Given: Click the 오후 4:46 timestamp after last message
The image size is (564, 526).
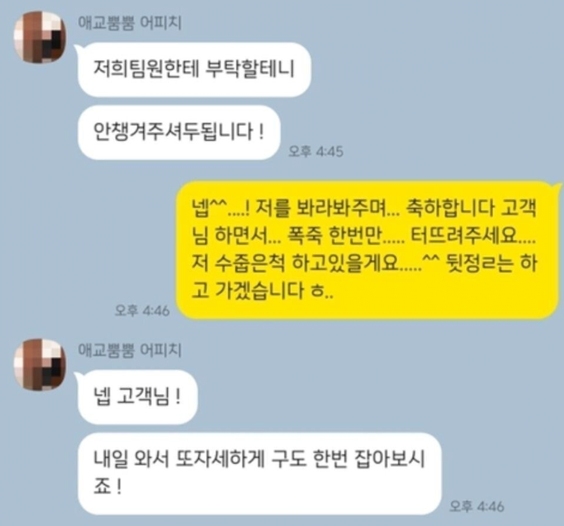Looking at the screenshot, I should pyautogui.click(x=477, y=507).
